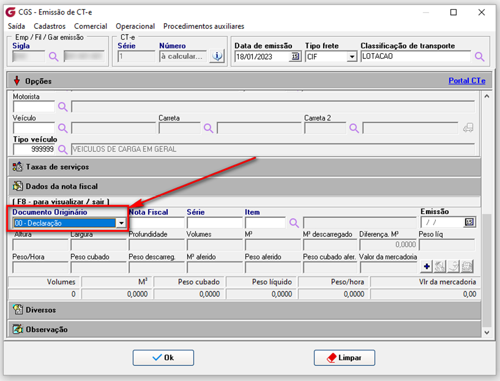Click the Carreta 2 code input field
This screenshot has height=381, width=500.
325,128
